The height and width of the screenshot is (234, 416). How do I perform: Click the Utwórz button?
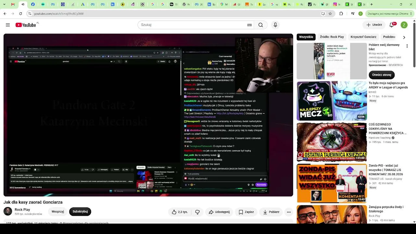pos(374,25)
